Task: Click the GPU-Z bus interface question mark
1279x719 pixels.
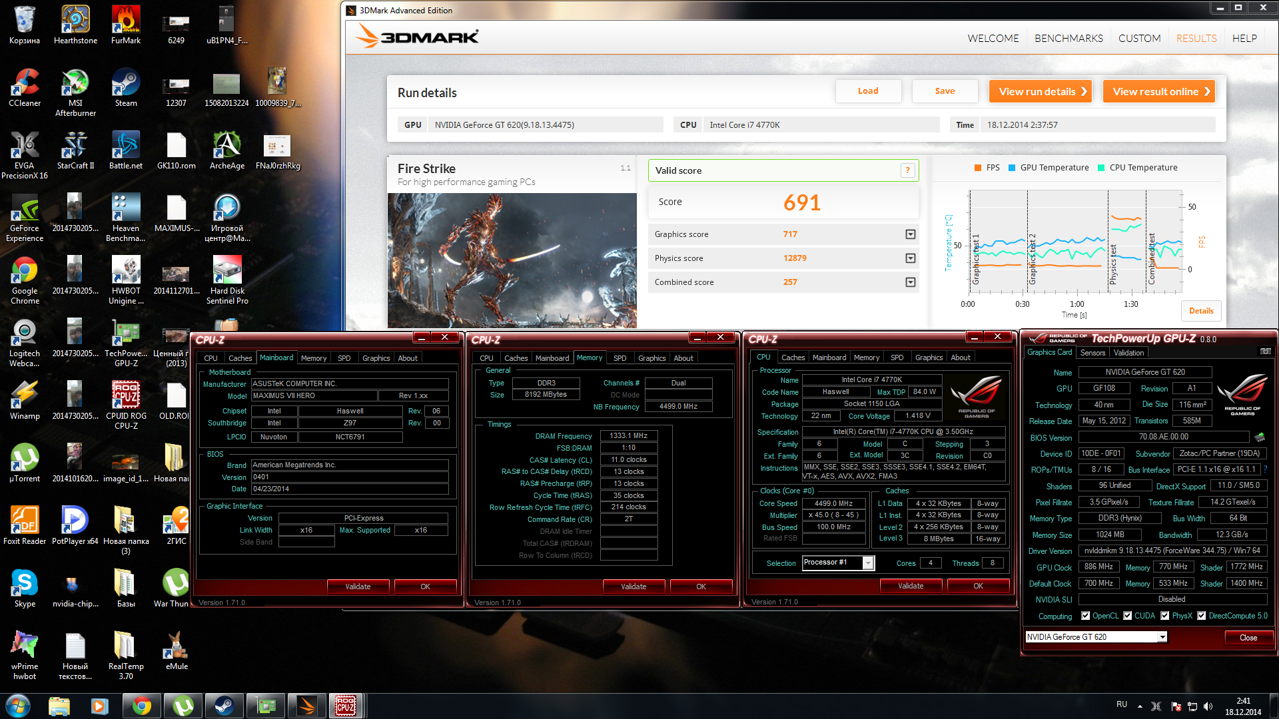Action: coord(1265,469)
